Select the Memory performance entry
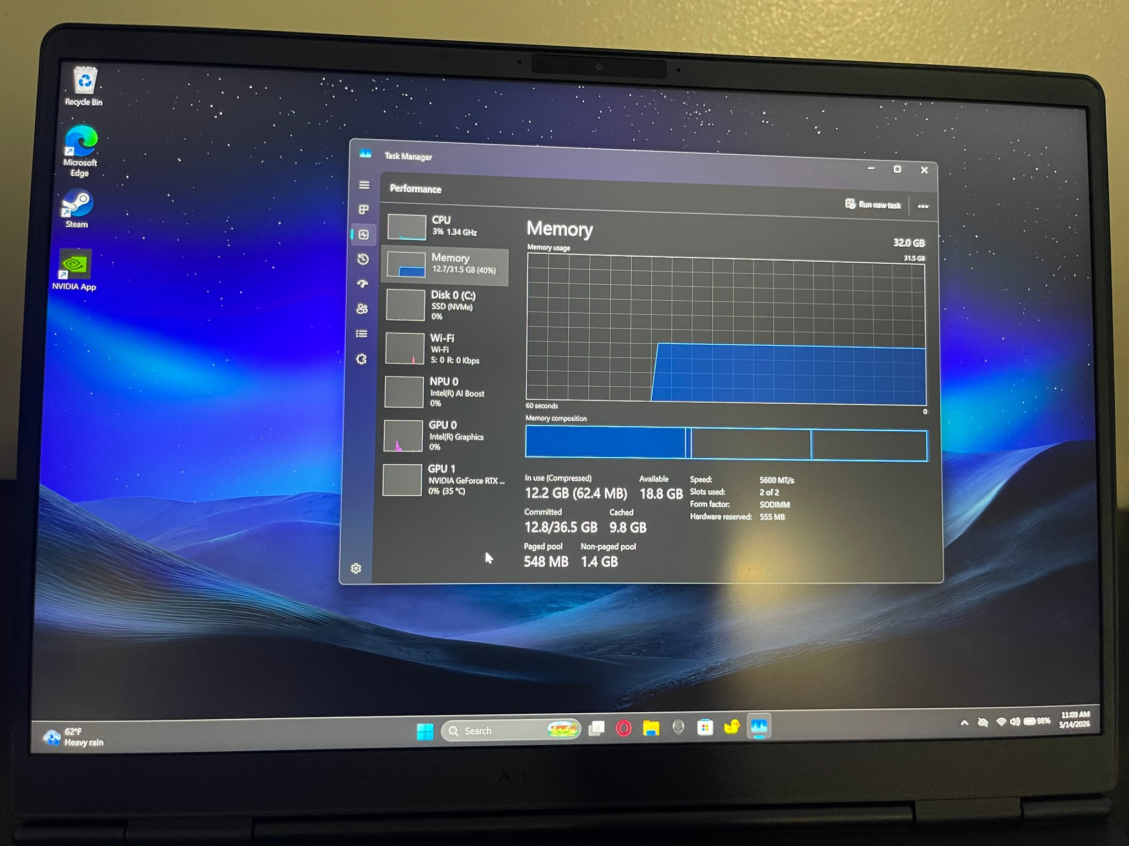The height and width of the screenshot is (846, 1129). 445,265
